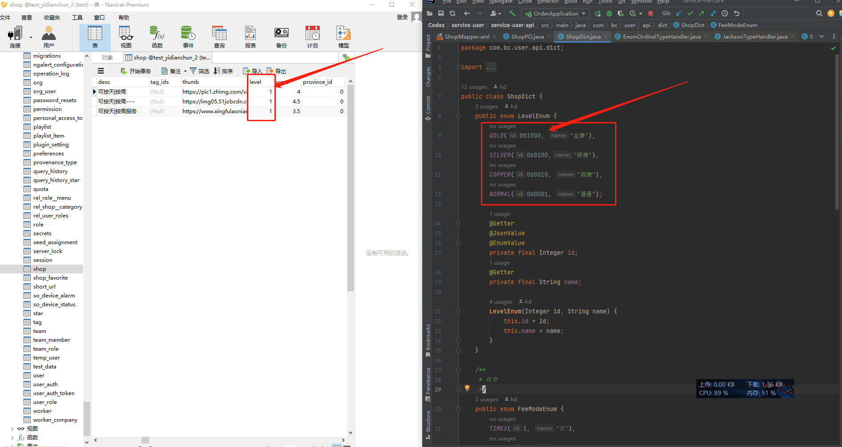Open Navicat 窗口 menu

99,18
